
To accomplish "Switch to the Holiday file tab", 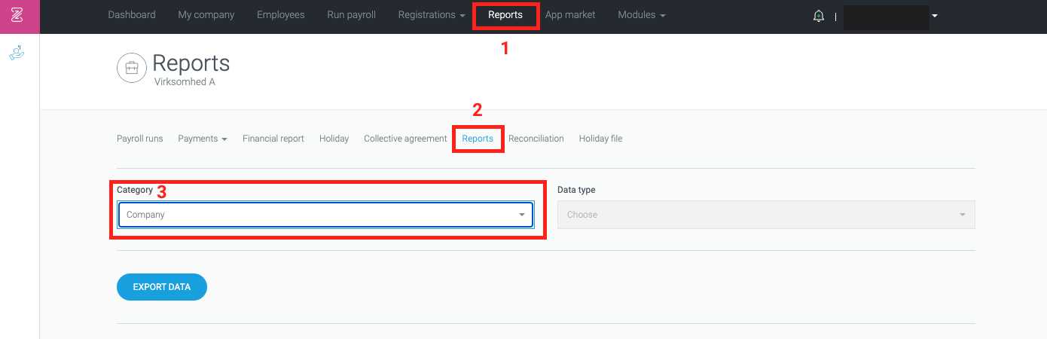I will coord(600,139).
